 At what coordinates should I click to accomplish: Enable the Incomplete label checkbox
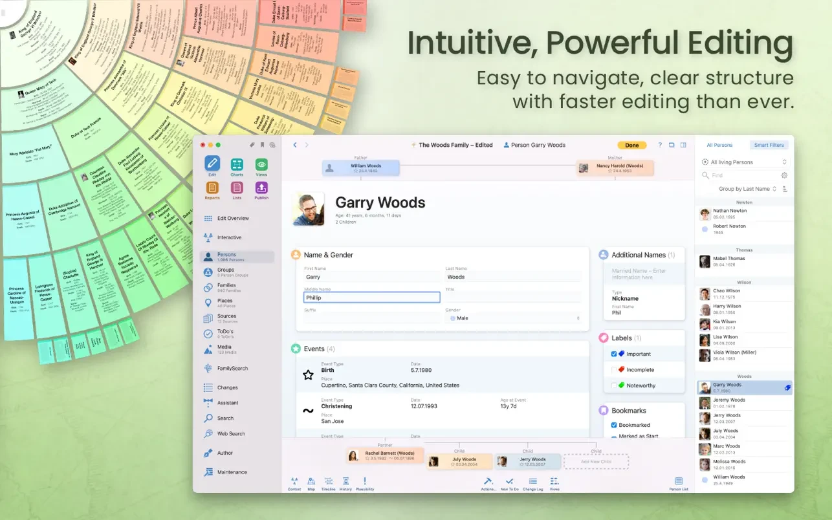pyautogui.click(x=614, y=370)
